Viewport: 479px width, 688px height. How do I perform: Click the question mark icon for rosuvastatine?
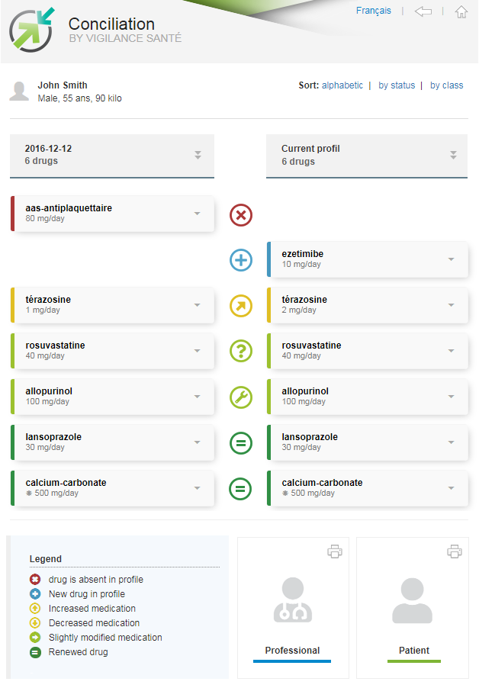[241, 351]
